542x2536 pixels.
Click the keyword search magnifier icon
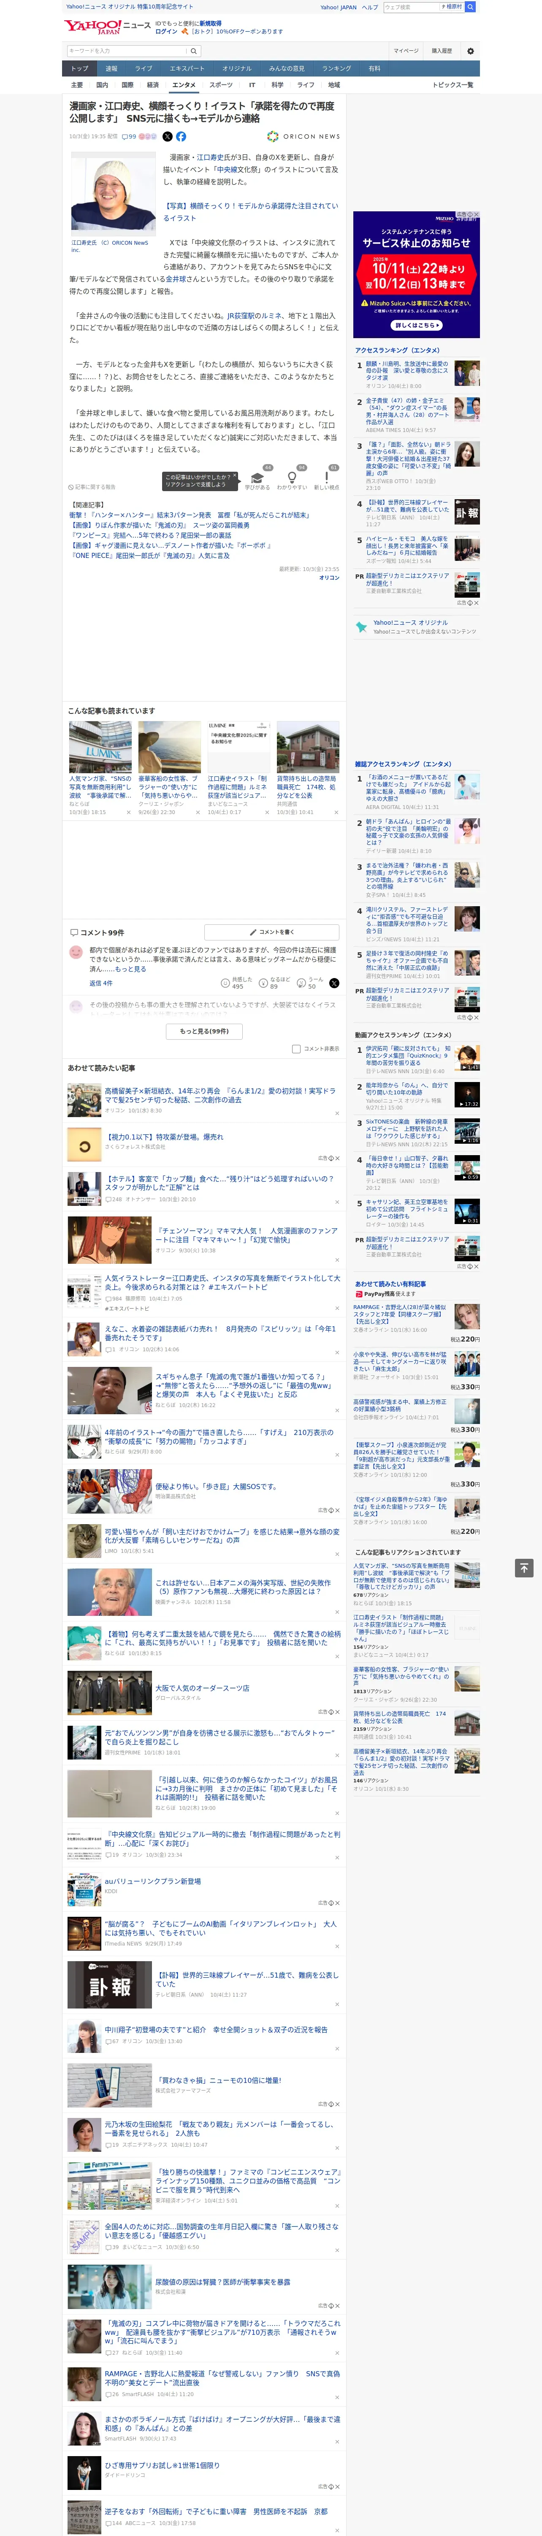point(194,51)
